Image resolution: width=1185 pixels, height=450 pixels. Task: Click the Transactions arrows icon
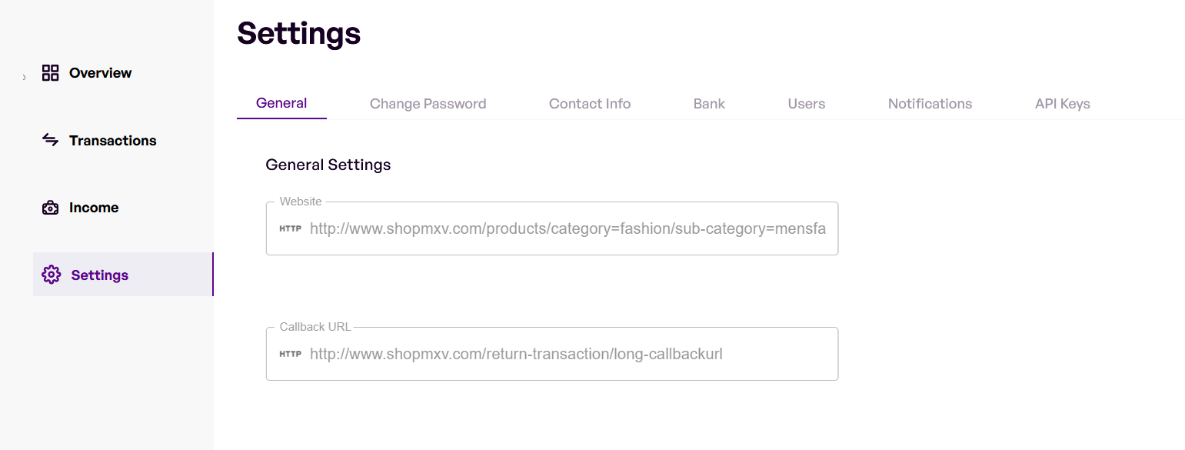(51, 140)
